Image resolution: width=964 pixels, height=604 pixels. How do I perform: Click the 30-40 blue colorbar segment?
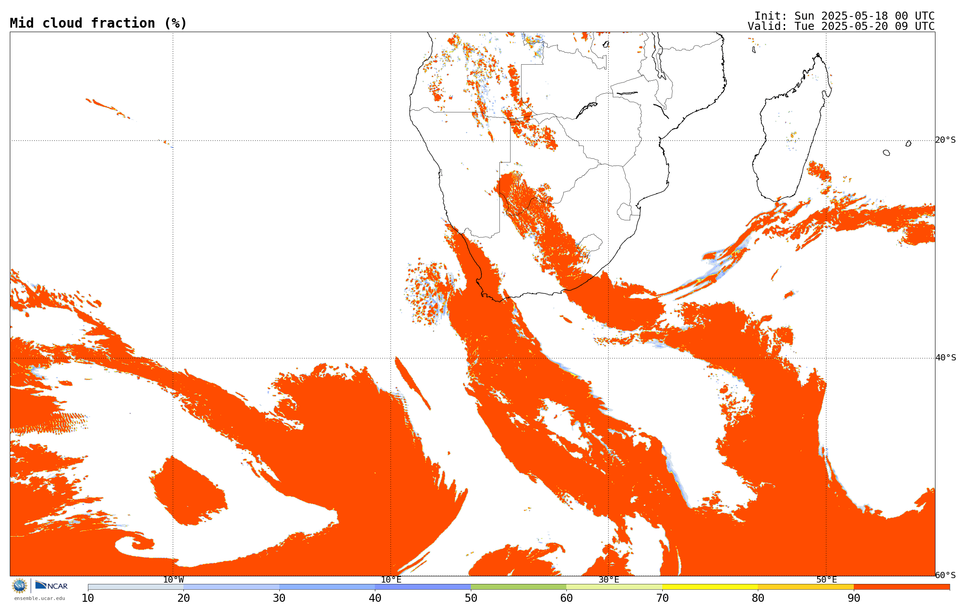pyautogui.click(x=327, y=587)
